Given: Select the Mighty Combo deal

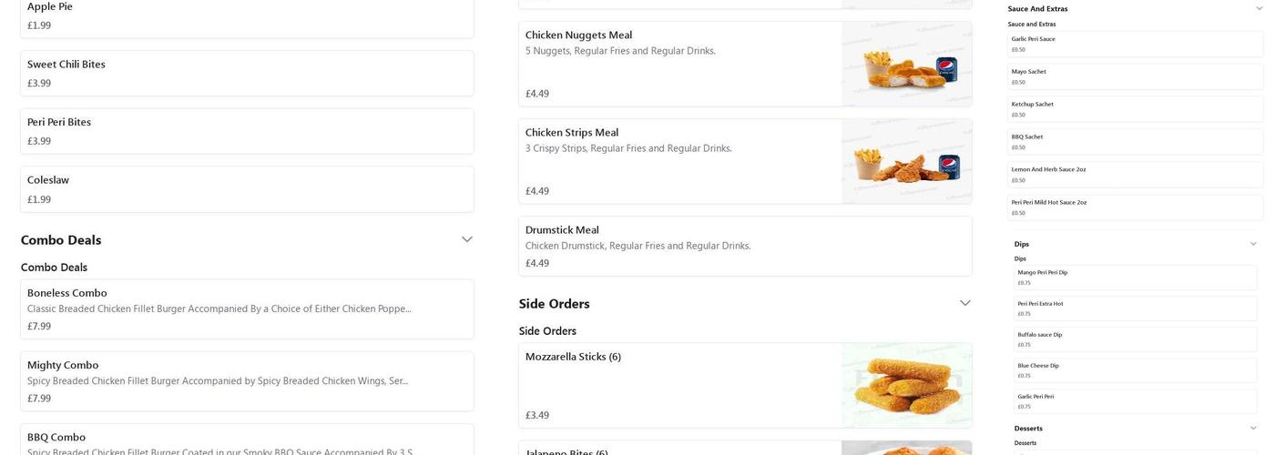Looking at the screenshot, I should pos(247,380).
